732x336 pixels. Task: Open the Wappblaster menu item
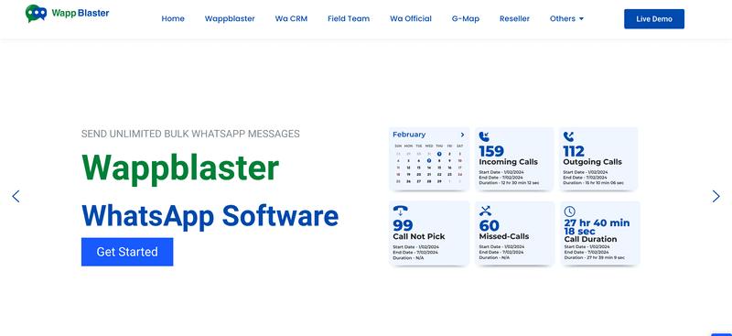[230, 18]
